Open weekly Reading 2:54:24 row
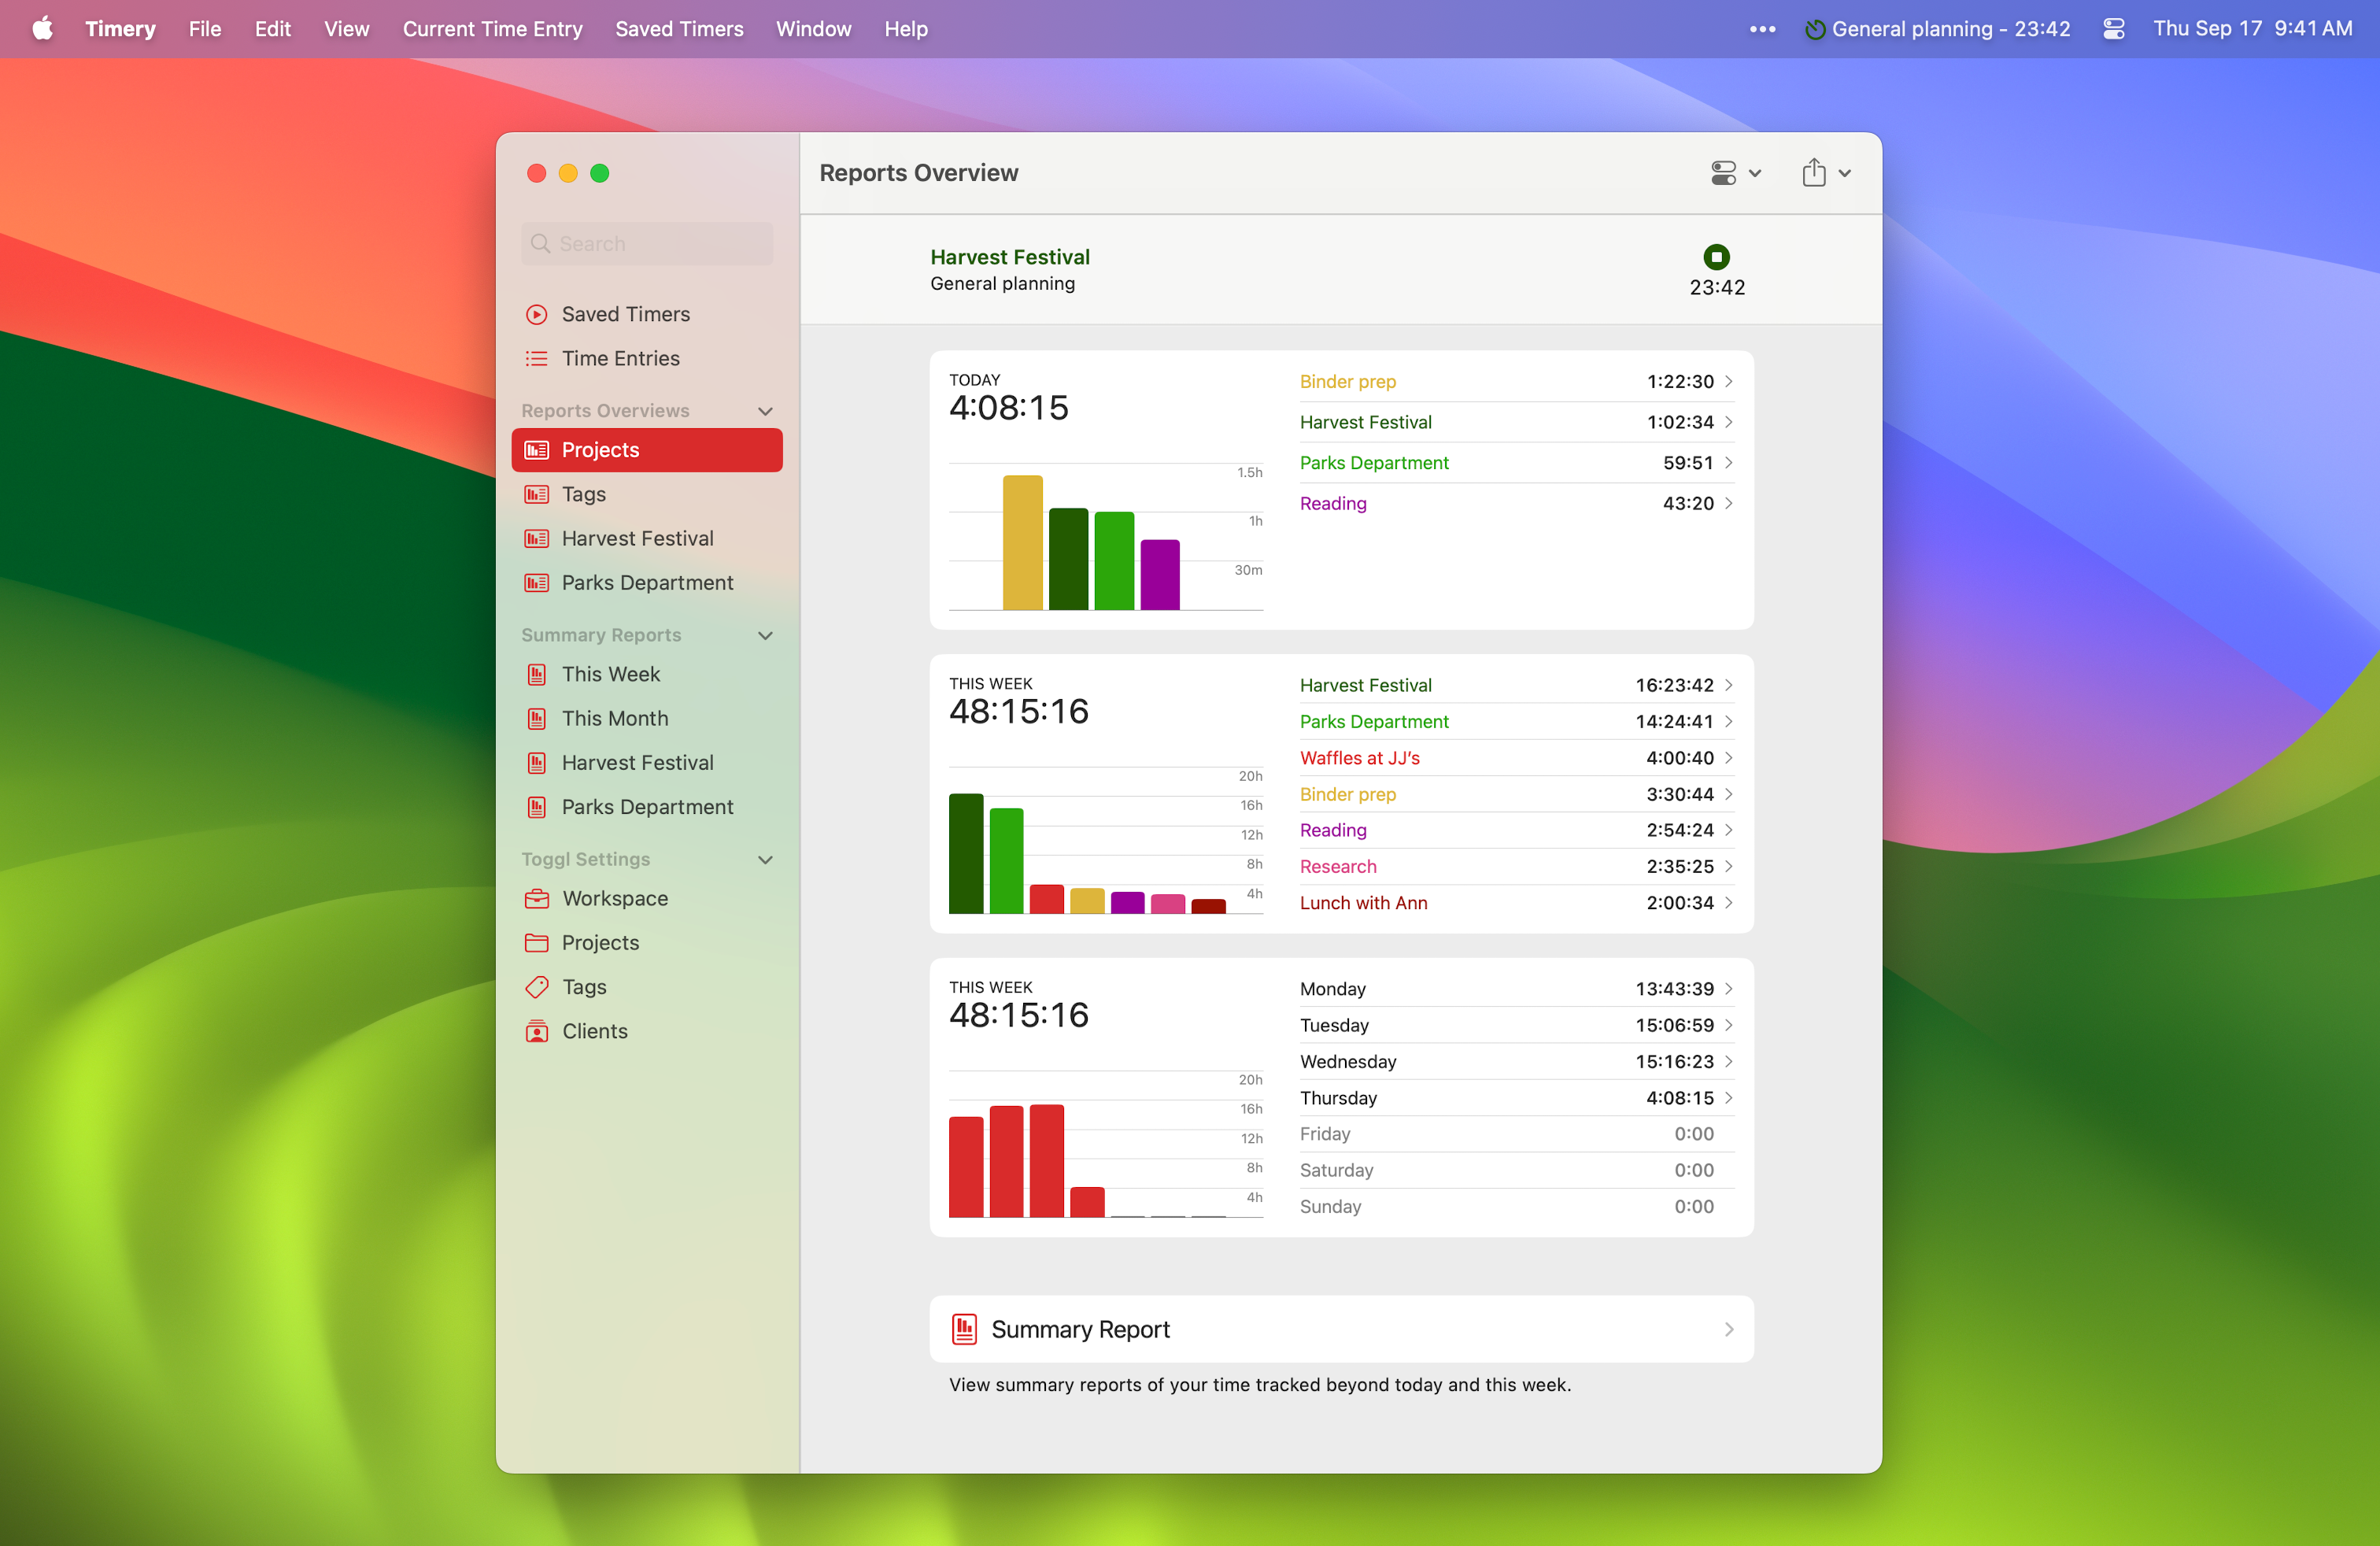This screenshot has width=2380, height=1546. coord(1516,830)
